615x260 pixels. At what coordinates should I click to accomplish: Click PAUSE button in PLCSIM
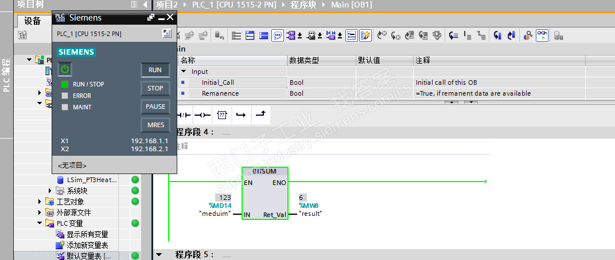coord(155,107)
